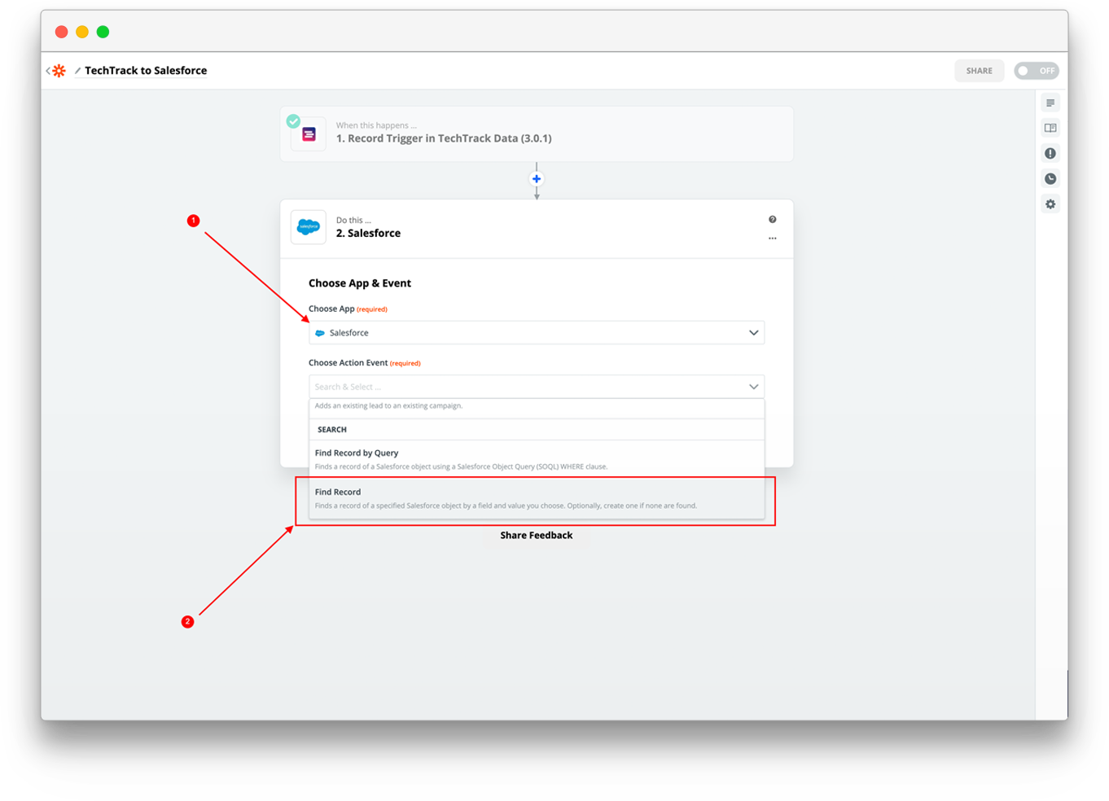Open the book guide sidebar icon
The image size is (1109, 801).
[x=1050, y=128]
